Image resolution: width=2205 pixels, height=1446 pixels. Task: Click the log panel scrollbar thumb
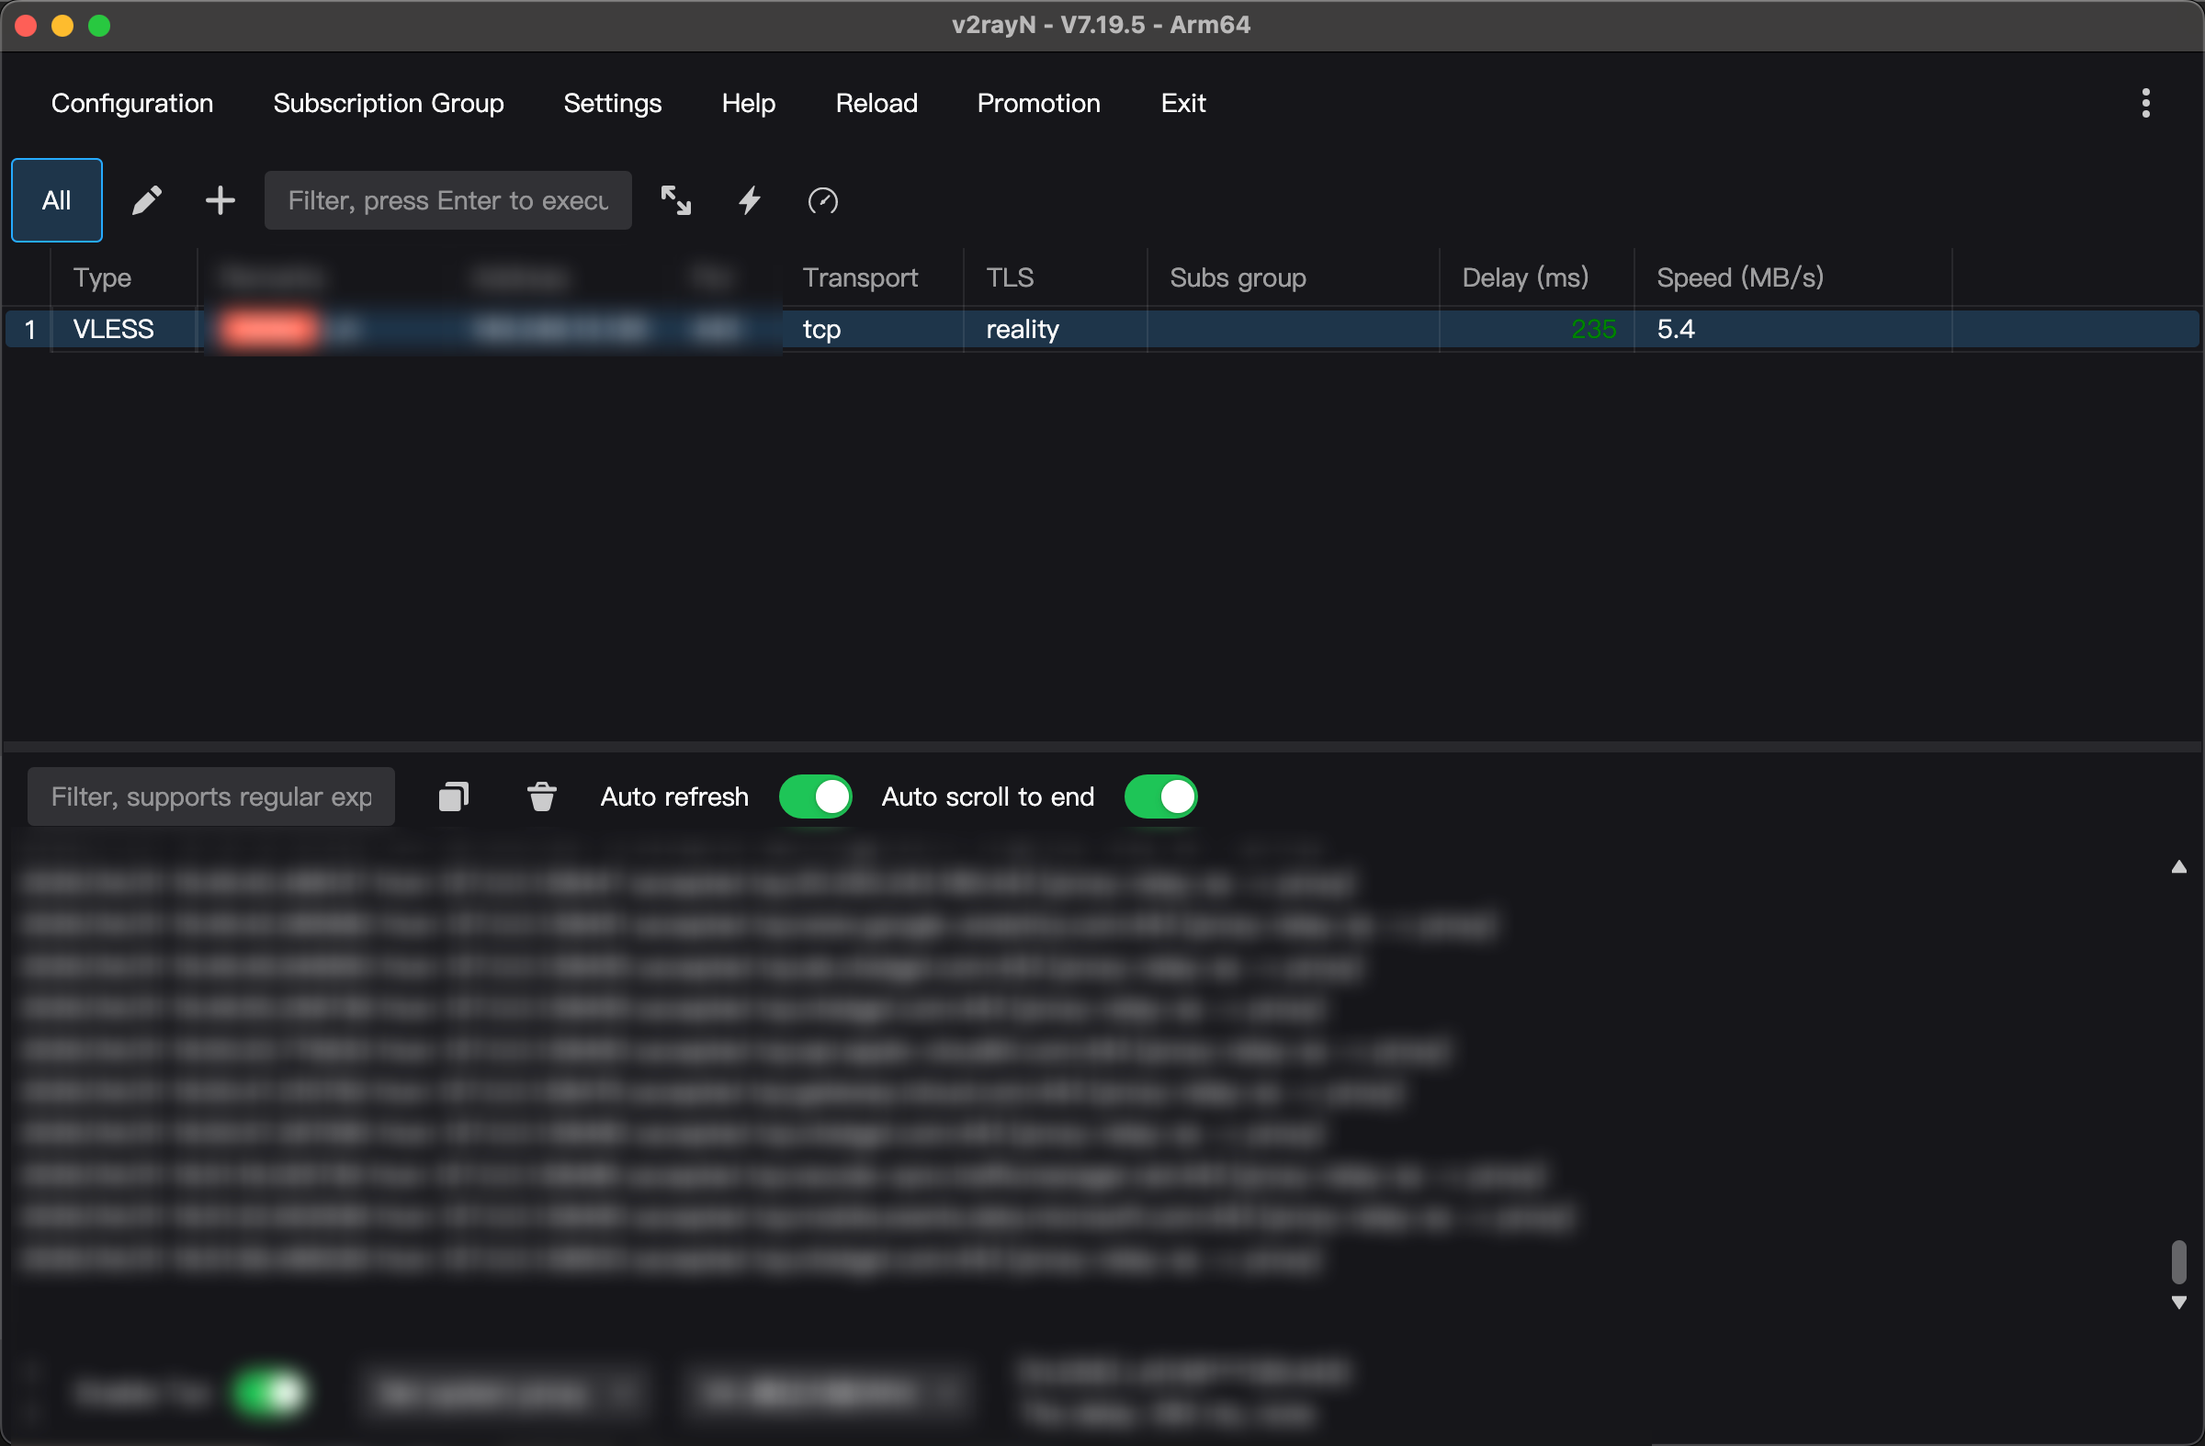pyautogui.click(x=2178, y=1261)
